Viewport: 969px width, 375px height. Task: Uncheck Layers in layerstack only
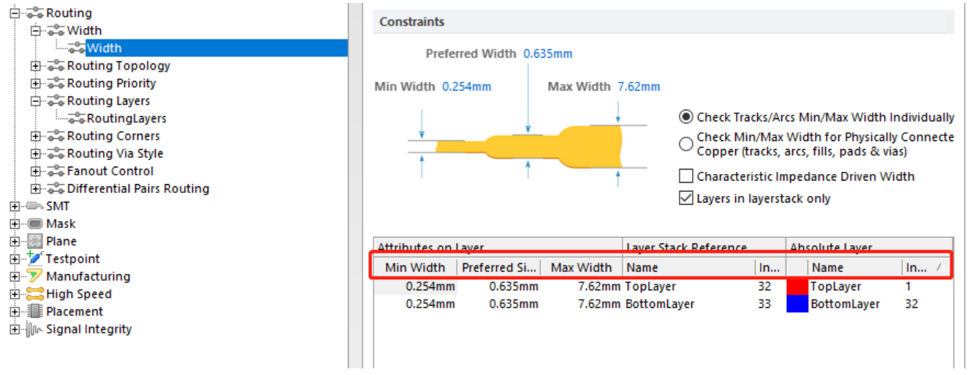[686, 198]
